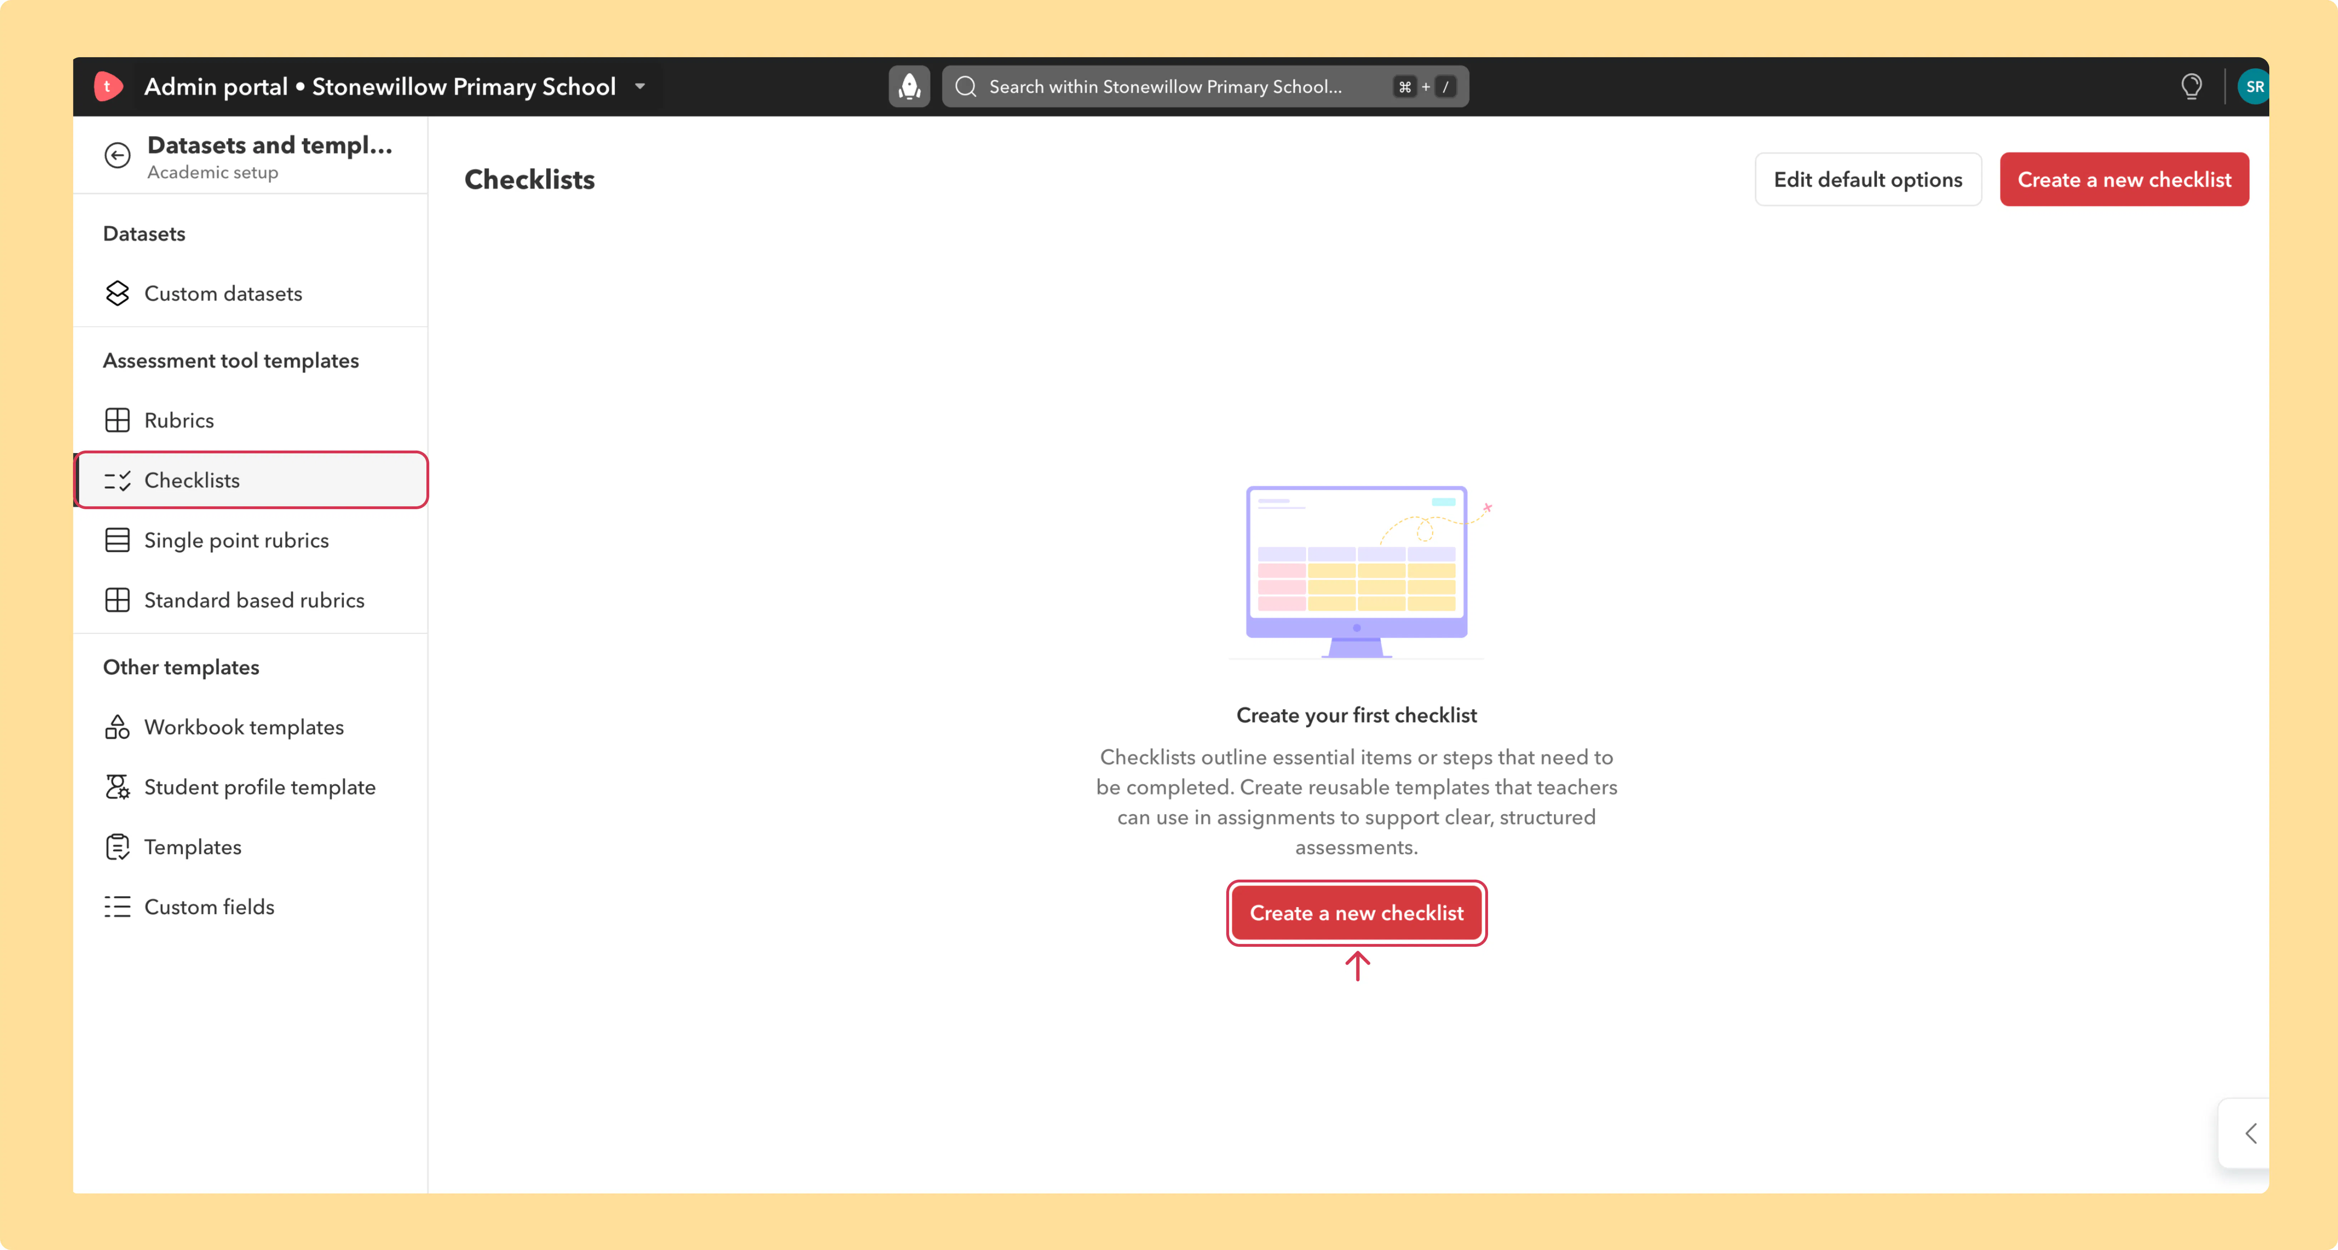This screenshot has height=1250, width=2338.
Task: Expand the side panel chevron
Action: tap(2250, 1133)
